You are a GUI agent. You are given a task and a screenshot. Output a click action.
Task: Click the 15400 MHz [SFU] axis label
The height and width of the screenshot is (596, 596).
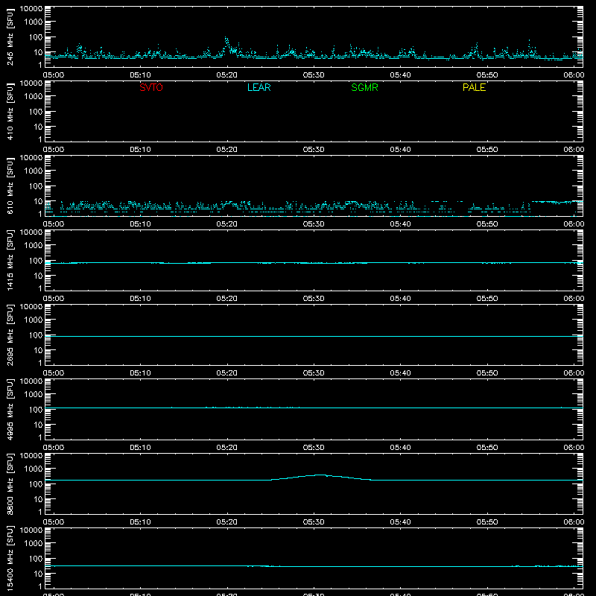click(10, 558)
